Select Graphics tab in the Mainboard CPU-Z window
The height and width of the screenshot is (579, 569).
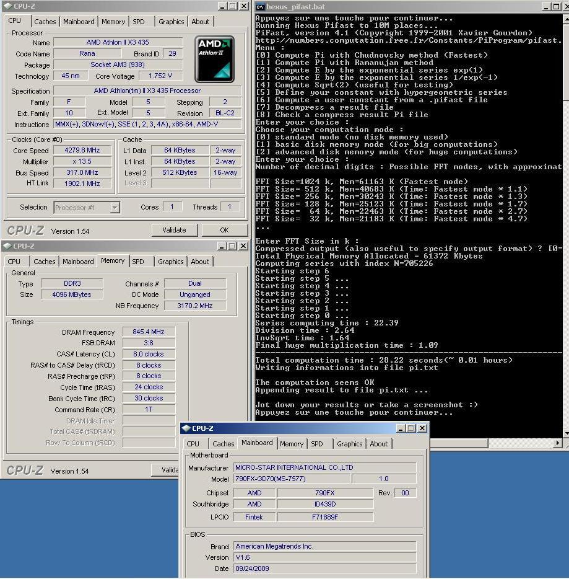coord(349,443)
